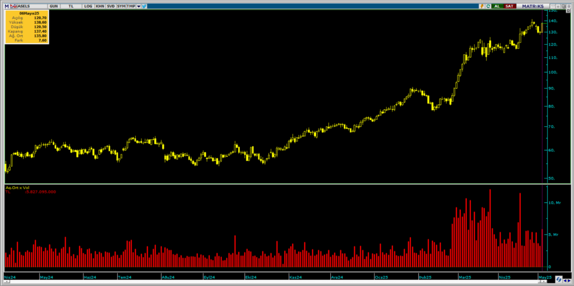
Task: Open the SYM symbol menu
Action: (121, 6)
